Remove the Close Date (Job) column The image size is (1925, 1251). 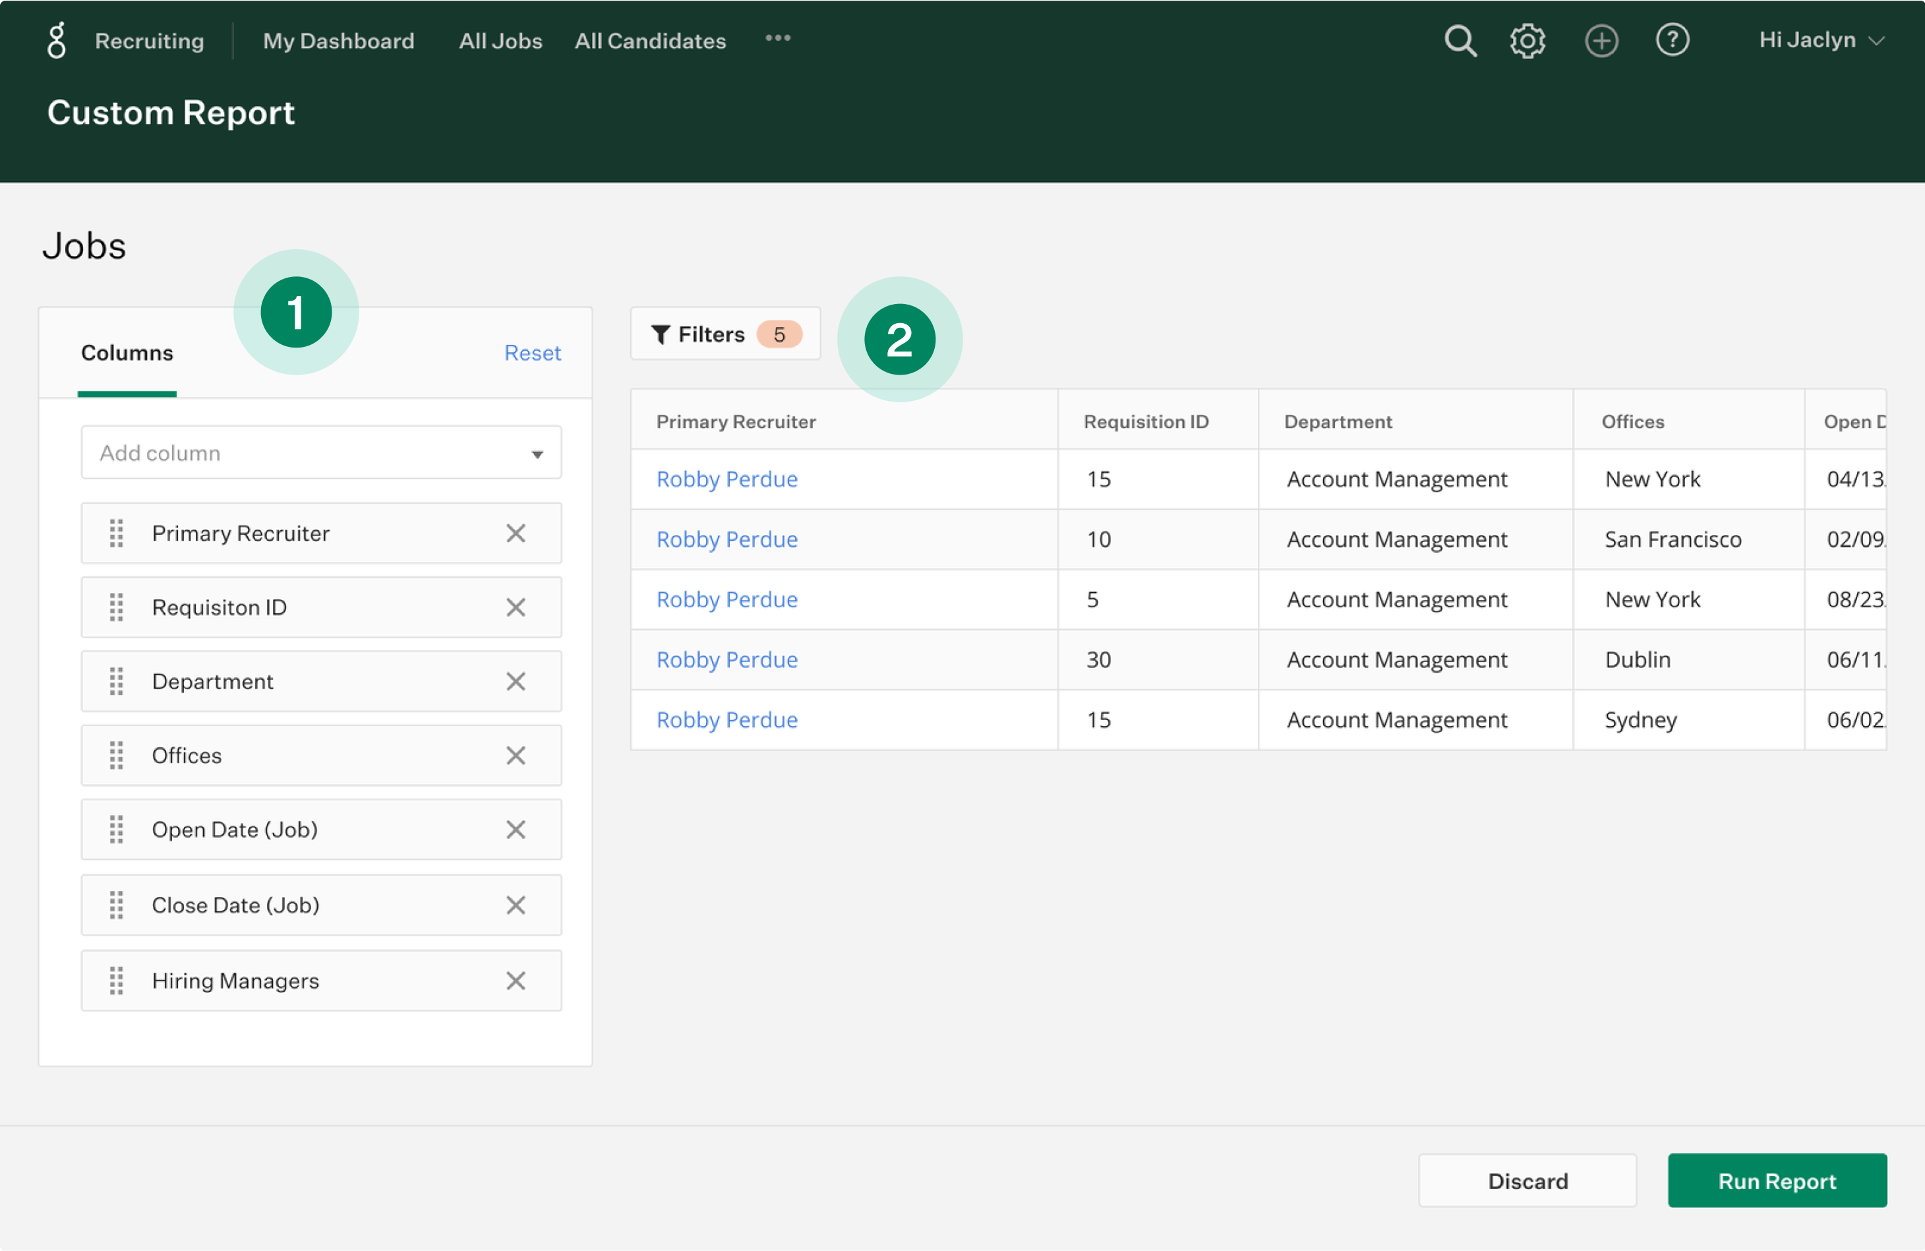click(x=516, y=905)
